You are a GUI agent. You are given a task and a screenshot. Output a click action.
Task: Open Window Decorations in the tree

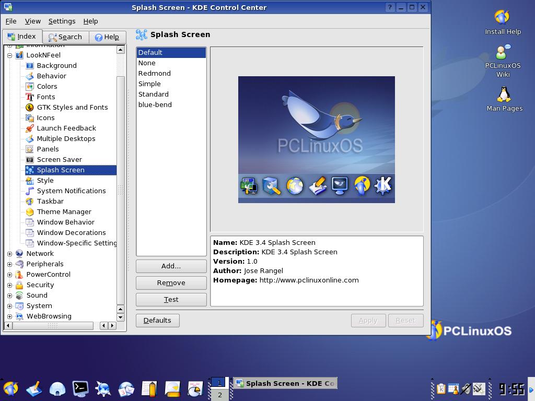point(71,232)
